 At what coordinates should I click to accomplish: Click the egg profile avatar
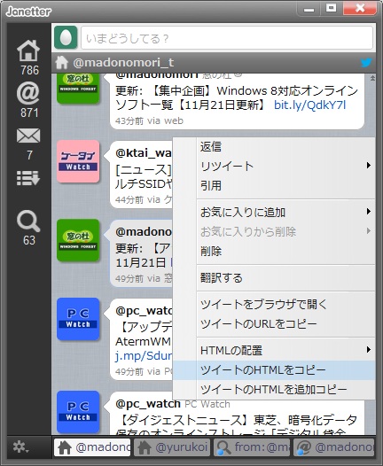pyautogui.click(x=66, y=38)
